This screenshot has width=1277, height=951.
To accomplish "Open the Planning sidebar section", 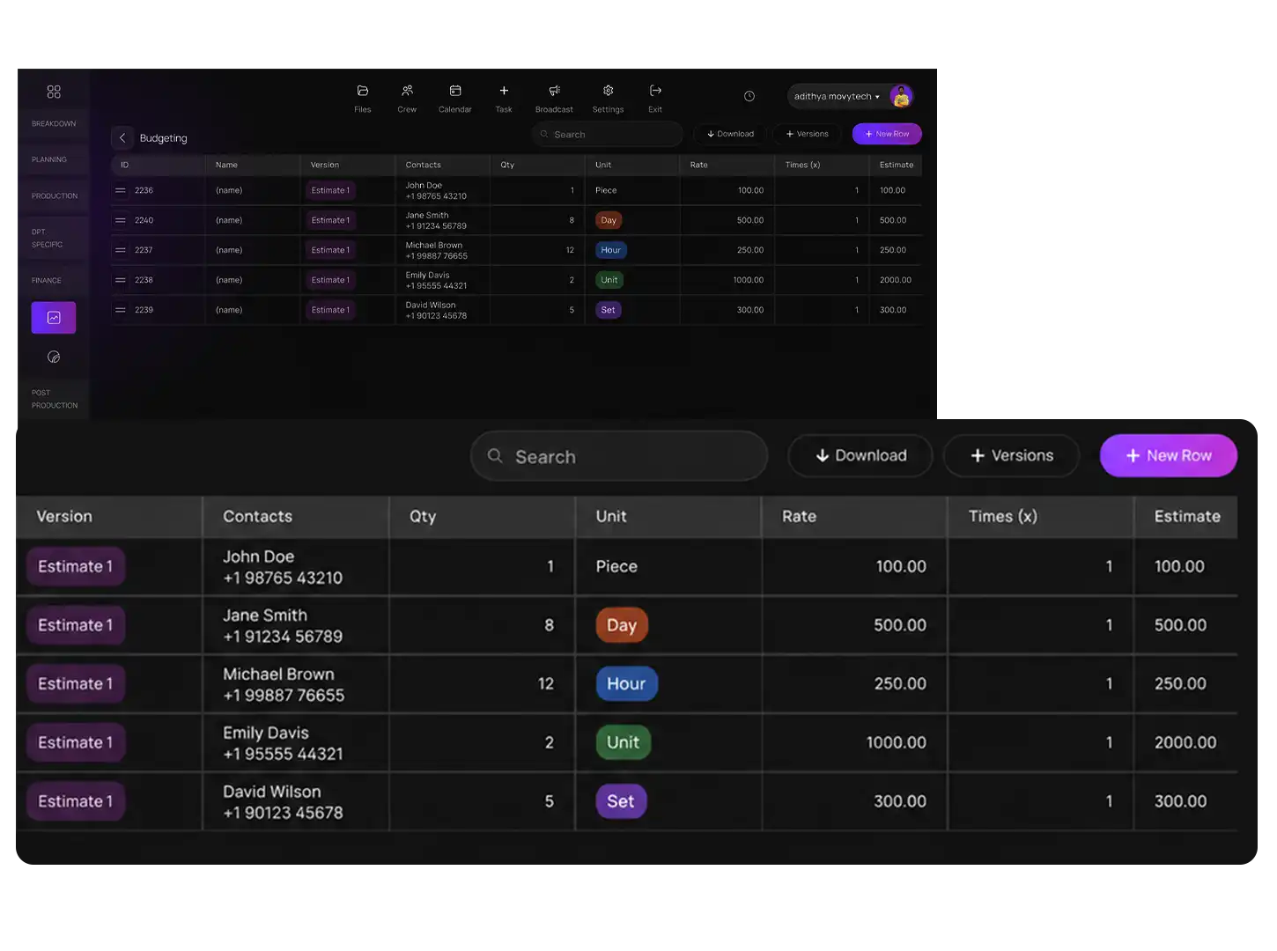I will pos(49,159).
